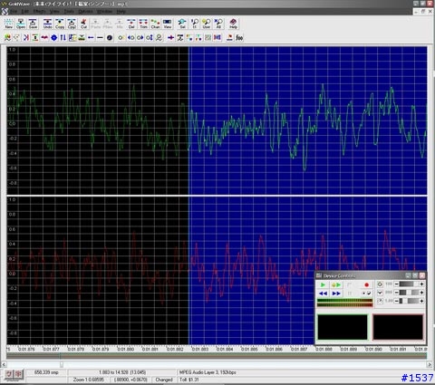Decrease playback speed with the bottom minus button

tap(396, 301)
